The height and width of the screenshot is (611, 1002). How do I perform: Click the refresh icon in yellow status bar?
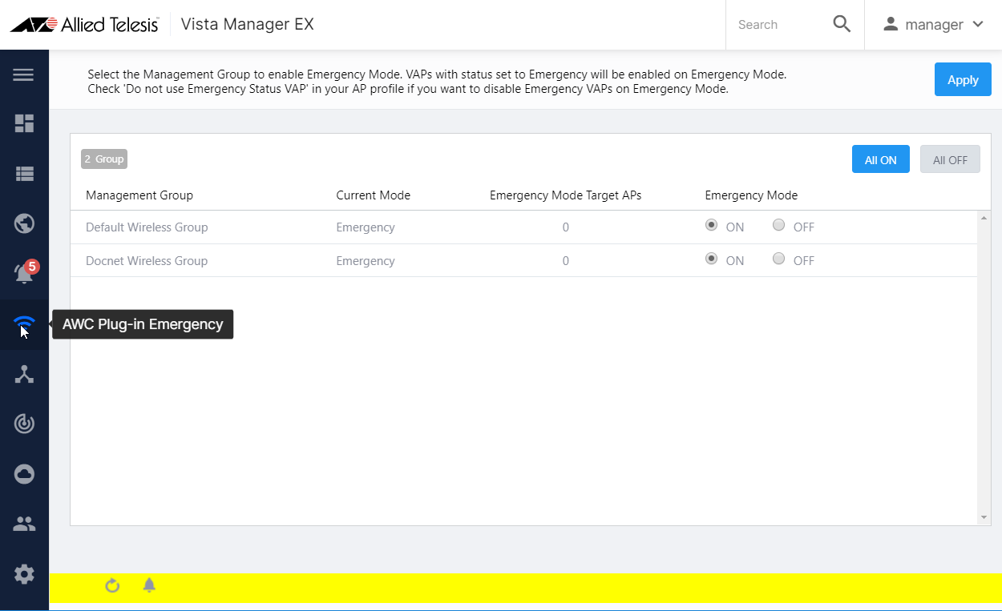[x=112, y=586]
